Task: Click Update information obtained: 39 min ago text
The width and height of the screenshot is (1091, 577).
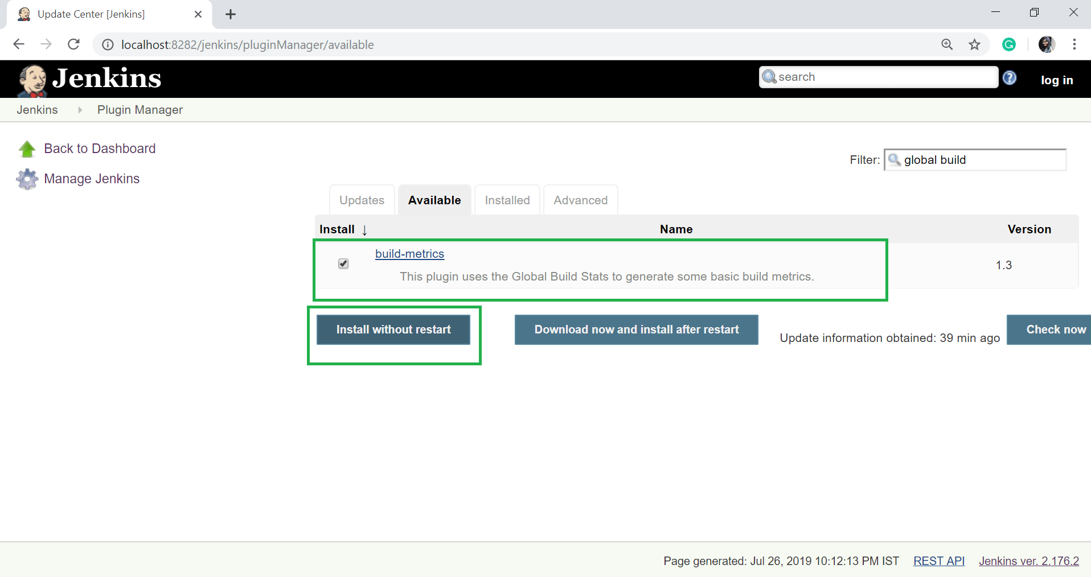Action: 890,338
